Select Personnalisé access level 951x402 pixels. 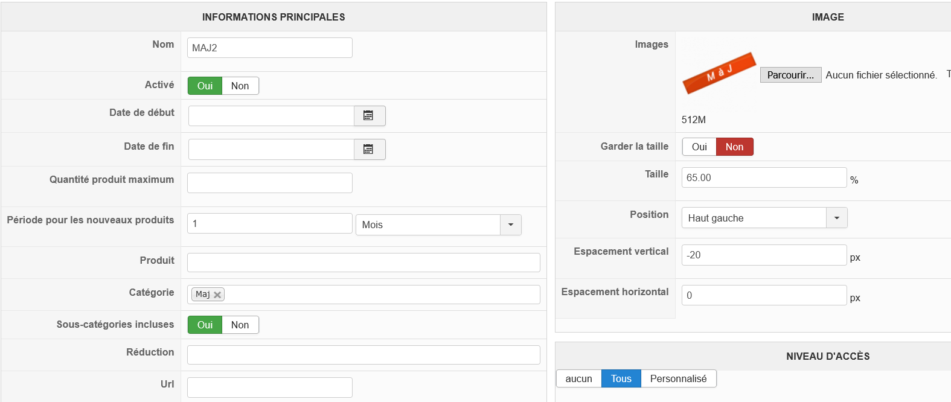click(678, 378)
